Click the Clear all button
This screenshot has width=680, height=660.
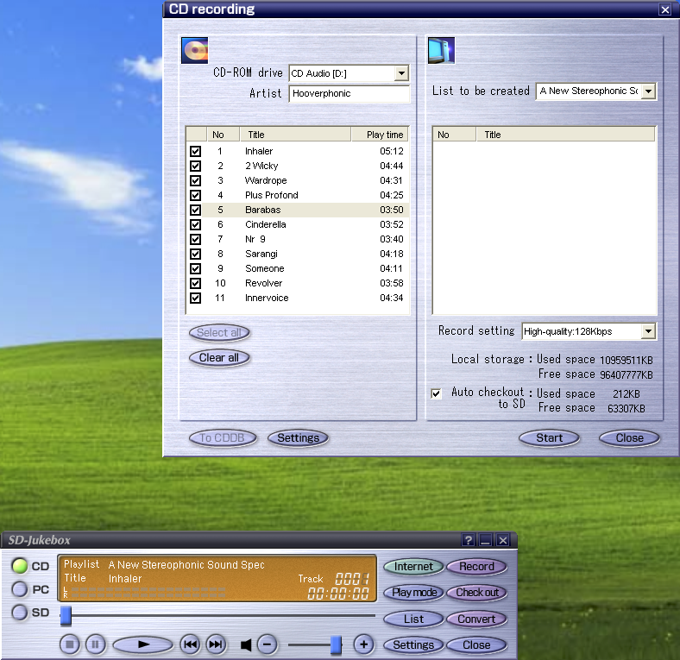tap(219, 358)
